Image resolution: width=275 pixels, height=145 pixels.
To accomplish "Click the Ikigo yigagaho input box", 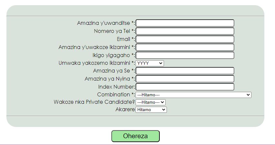I will (x=185, y=55).
